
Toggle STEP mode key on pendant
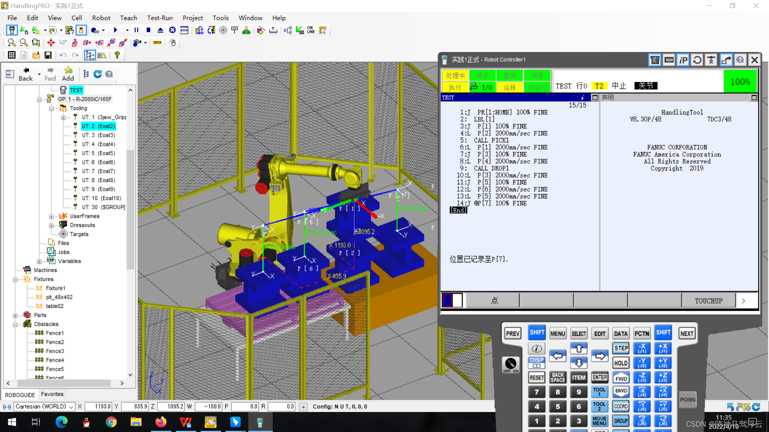(621, 348)
